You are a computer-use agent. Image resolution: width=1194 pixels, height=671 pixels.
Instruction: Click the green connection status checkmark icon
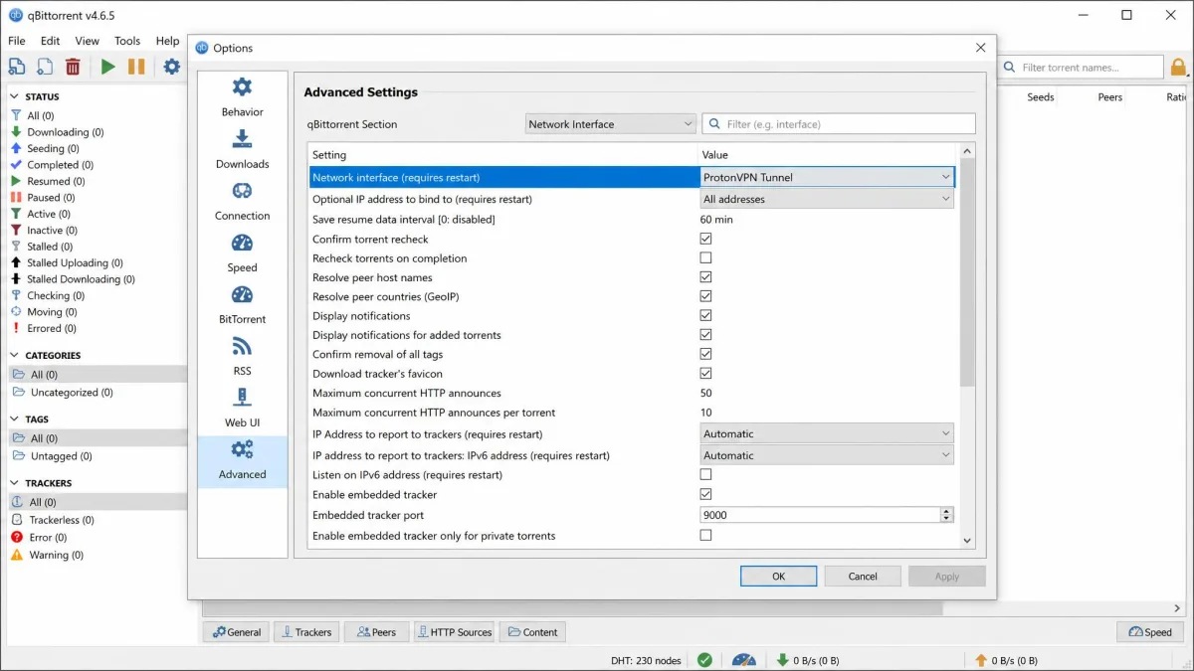[x=704, y=660]
